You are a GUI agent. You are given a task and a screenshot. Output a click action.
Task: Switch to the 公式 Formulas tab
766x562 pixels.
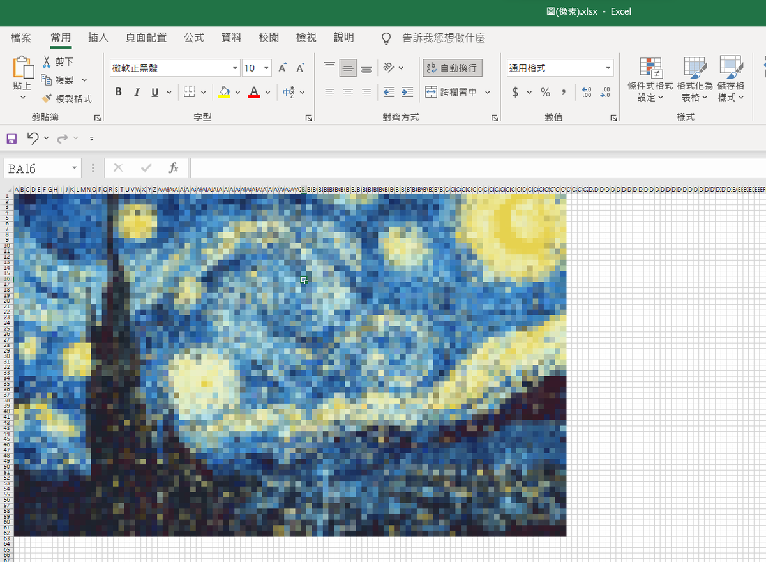(x=194, y=38)
